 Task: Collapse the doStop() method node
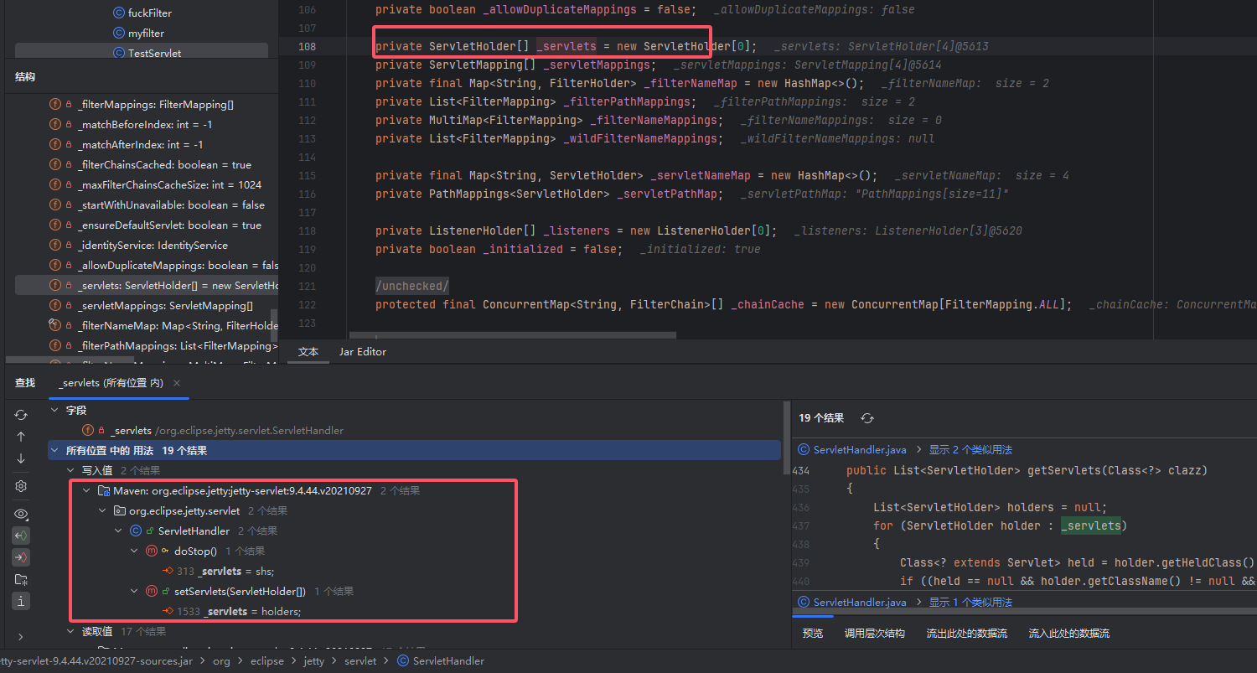[x=135, y=551]
